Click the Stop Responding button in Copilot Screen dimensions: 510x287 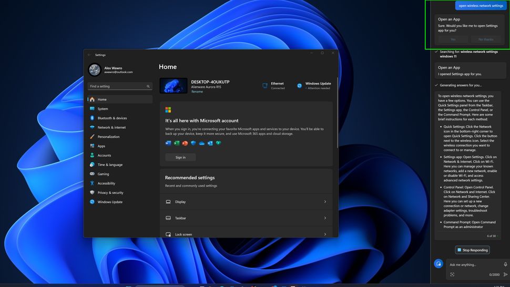click(472, 250)
